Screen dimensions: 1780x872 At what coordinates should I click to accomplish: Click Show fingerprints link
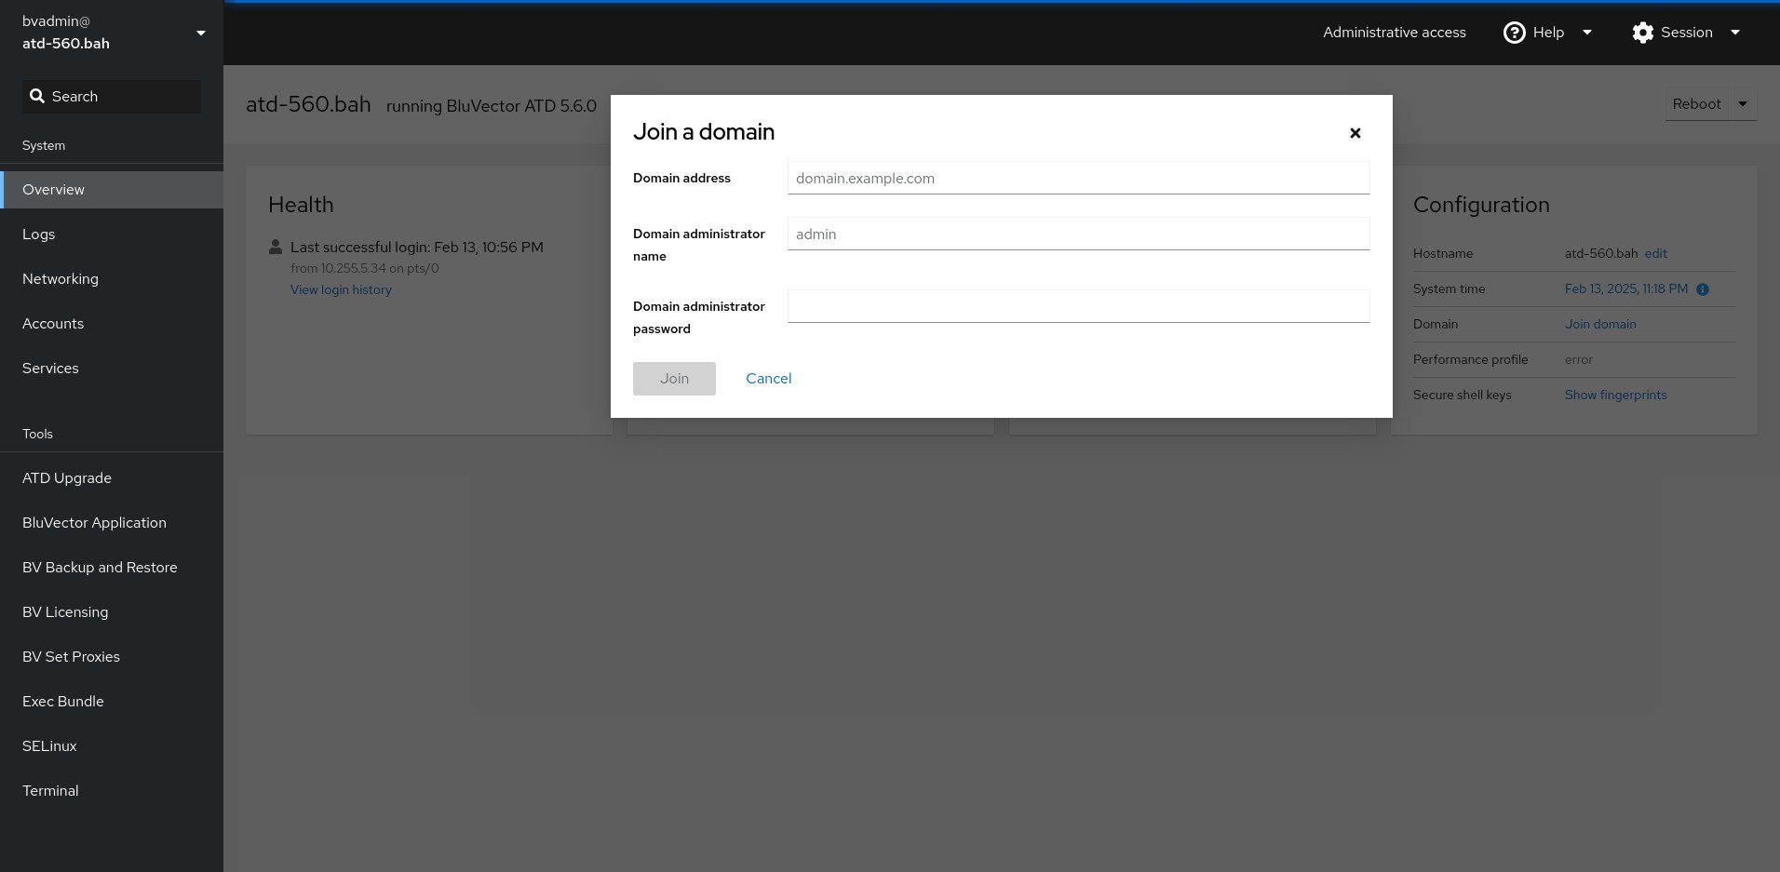click(x=1615, y=396)
